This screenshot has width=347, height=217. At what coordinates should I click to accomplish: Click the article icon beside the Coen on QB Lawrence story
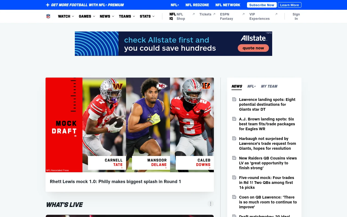coord(234,197)
